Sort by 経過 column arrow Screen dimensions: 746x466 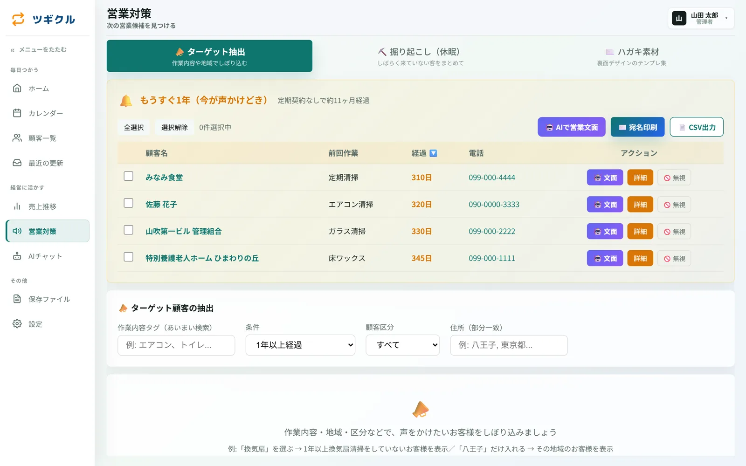click(433, 153)
